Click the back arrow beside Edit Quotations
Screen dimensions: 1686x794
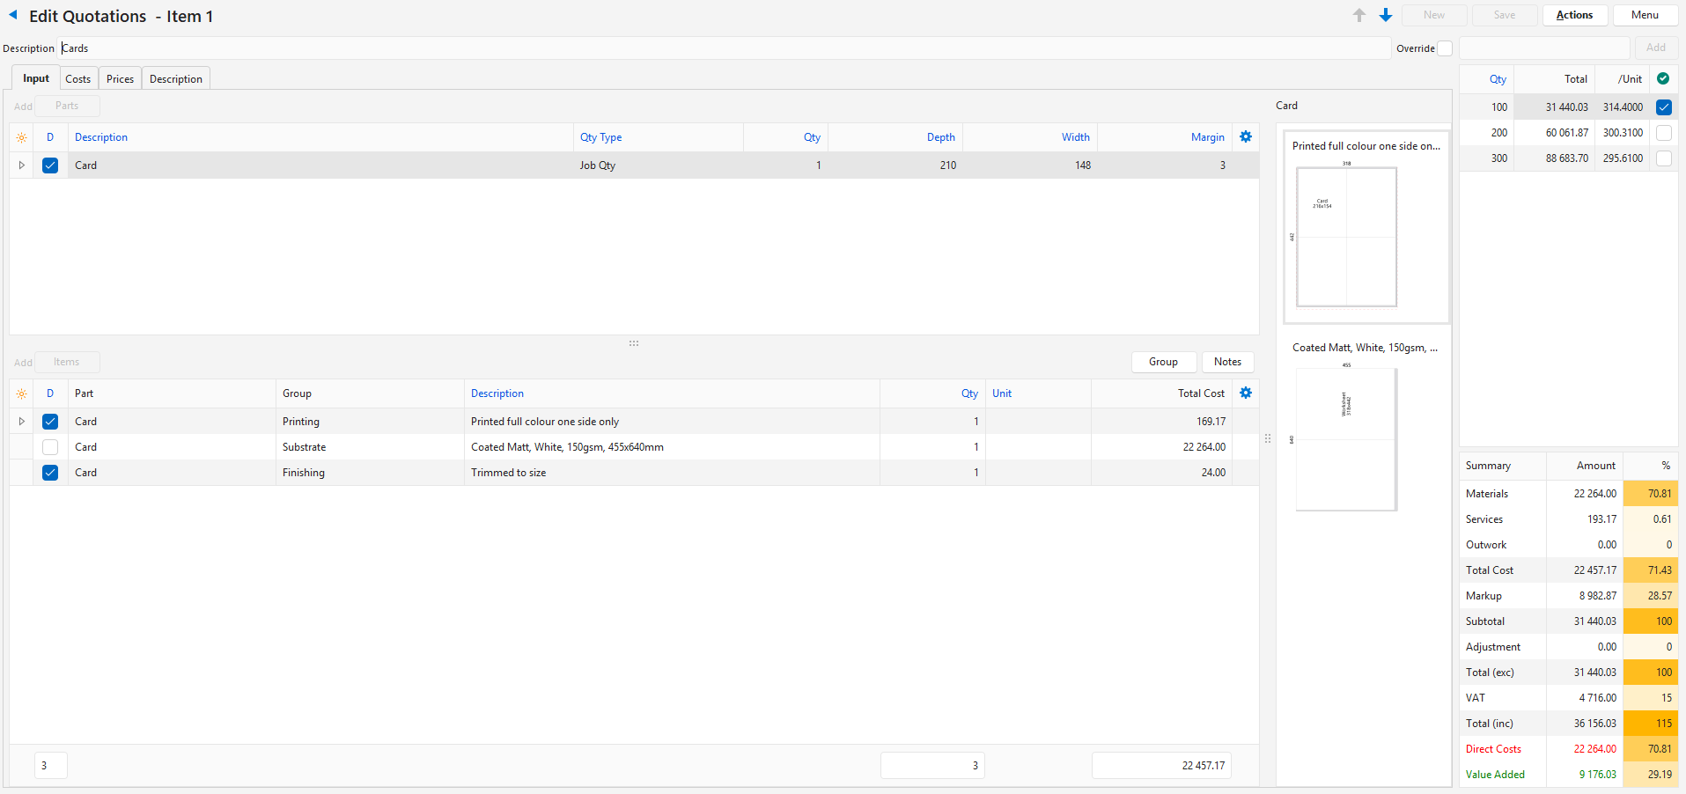click(x=13, y=15)
